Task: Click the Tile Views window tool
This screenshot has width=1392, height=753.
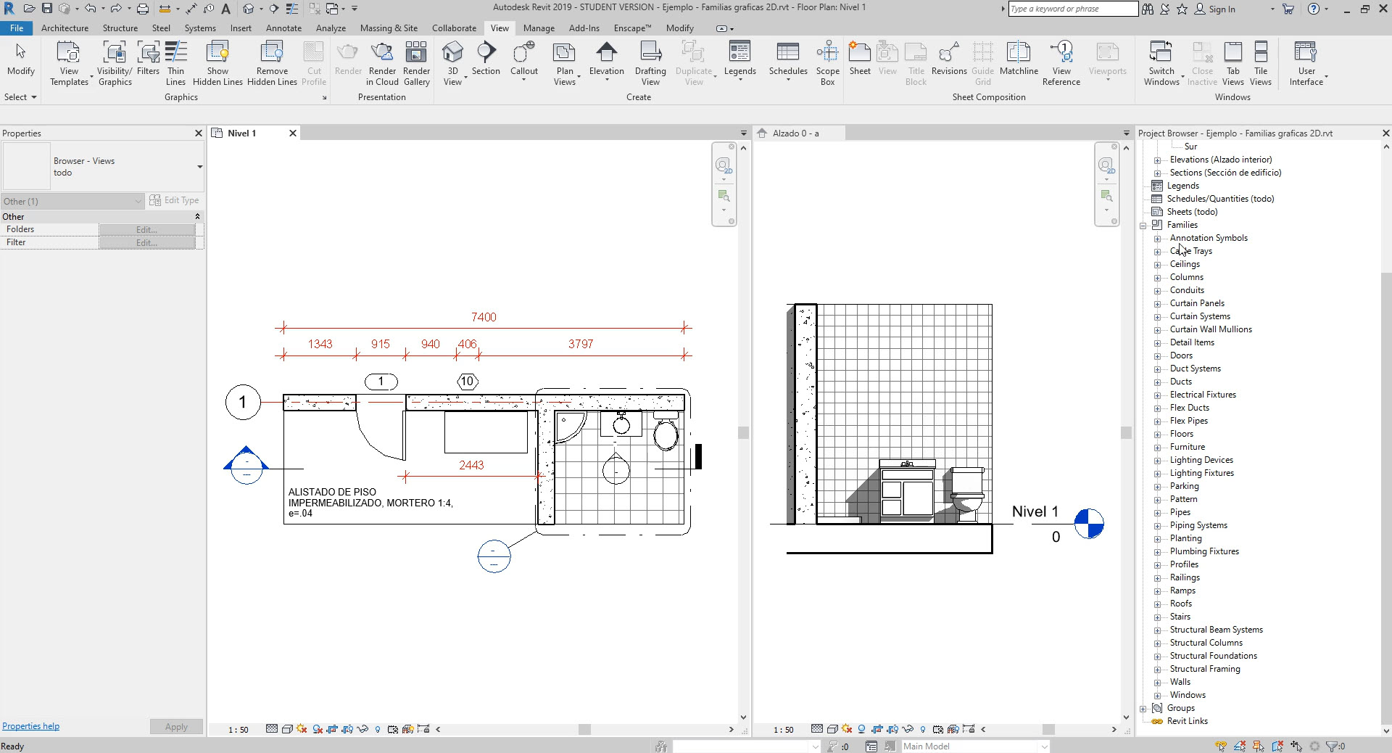Action: click(1261, 64)
